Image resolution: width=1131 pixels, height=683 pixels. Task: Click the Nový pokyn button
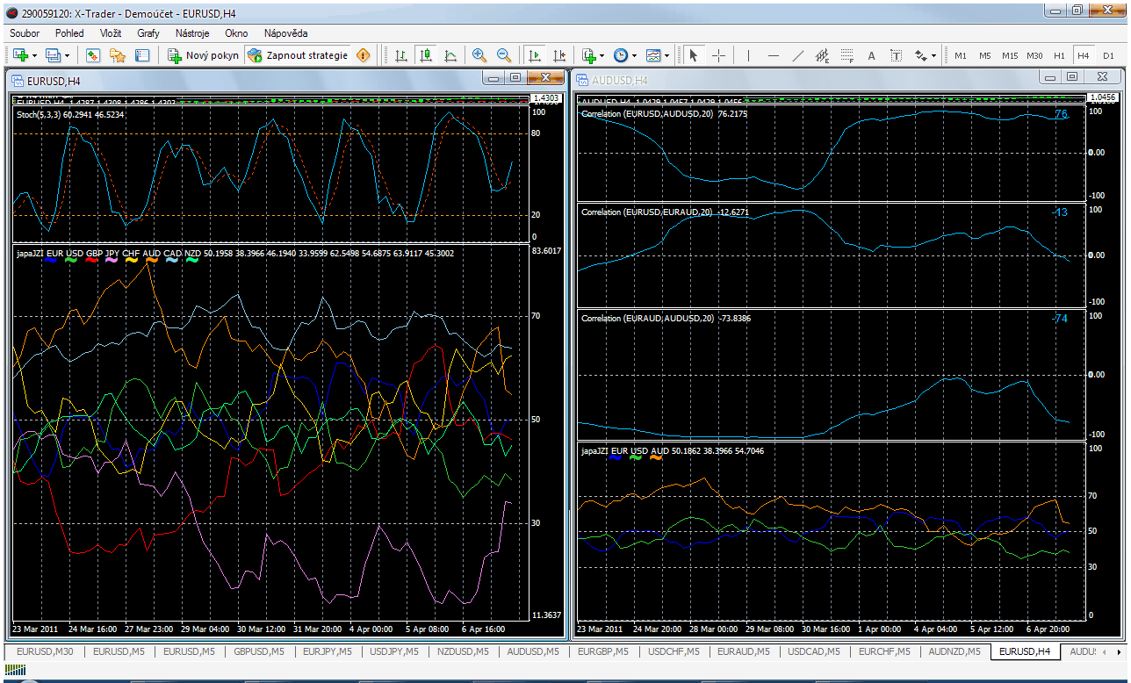204,55
